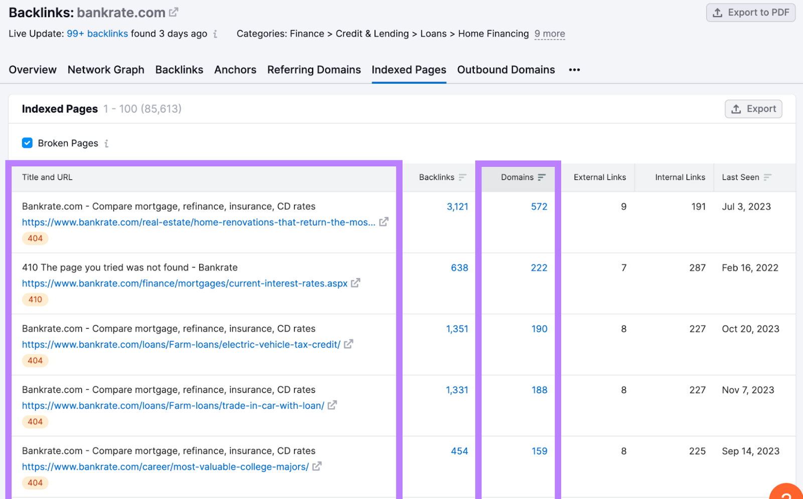
Task: Open external link icon for home-renovations URL
Action: pyautogui.click(x=384, y=221)
